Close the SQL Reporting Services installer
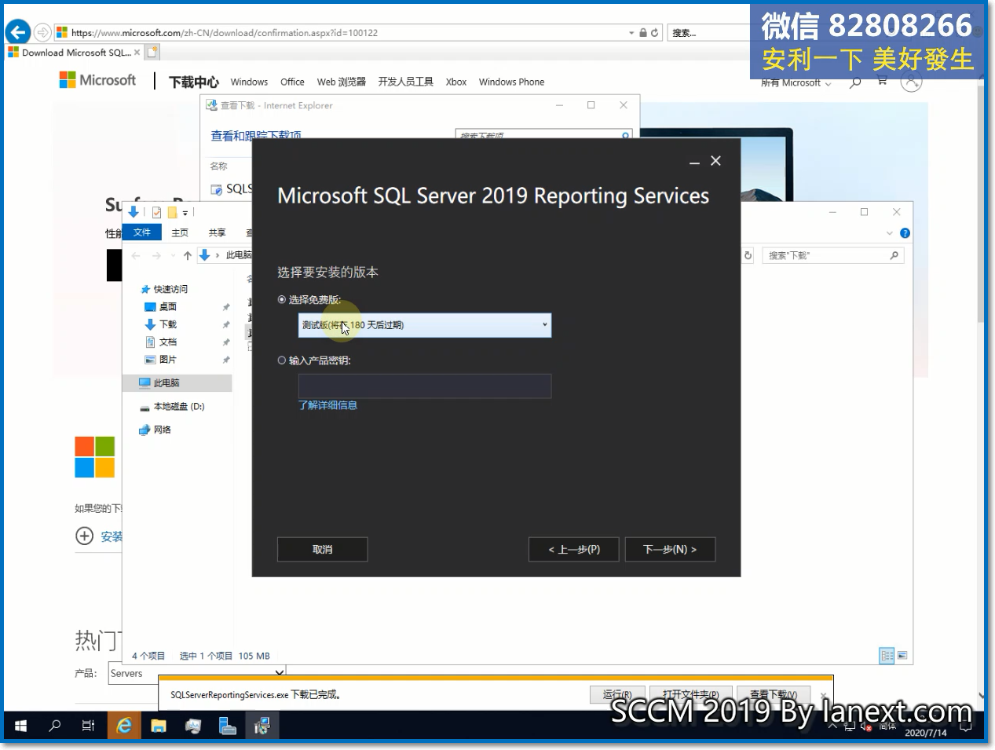995x750 pixels. pyautogui.click(x=715, y=161)
